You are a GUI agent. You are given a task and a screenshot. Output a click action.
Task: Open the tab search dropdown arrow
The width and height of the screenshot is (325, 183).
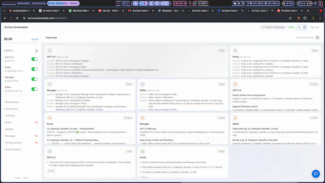click(x=4, y=11)
